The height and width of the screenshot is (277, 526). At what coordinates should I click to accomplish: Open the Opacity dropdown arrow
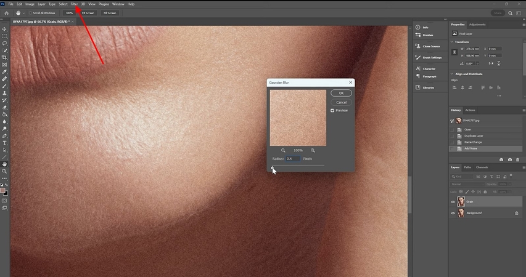click(x=510, y=184)
